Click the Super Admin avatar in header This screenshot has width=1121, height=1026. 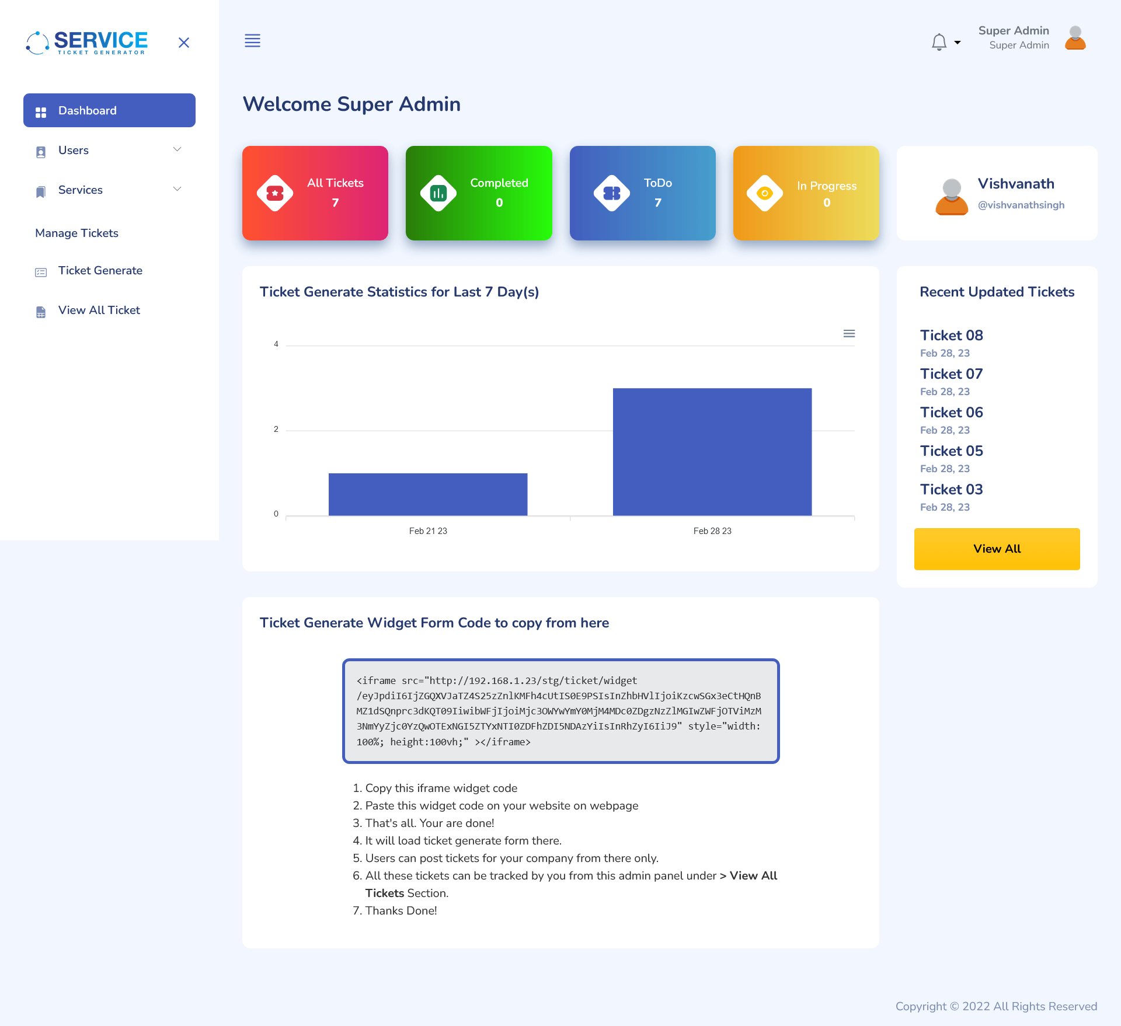tap(1075, 38)
